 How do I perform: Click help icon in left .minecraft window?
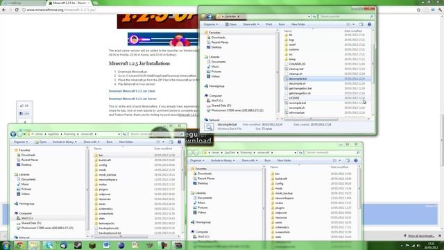coord(179,142)
